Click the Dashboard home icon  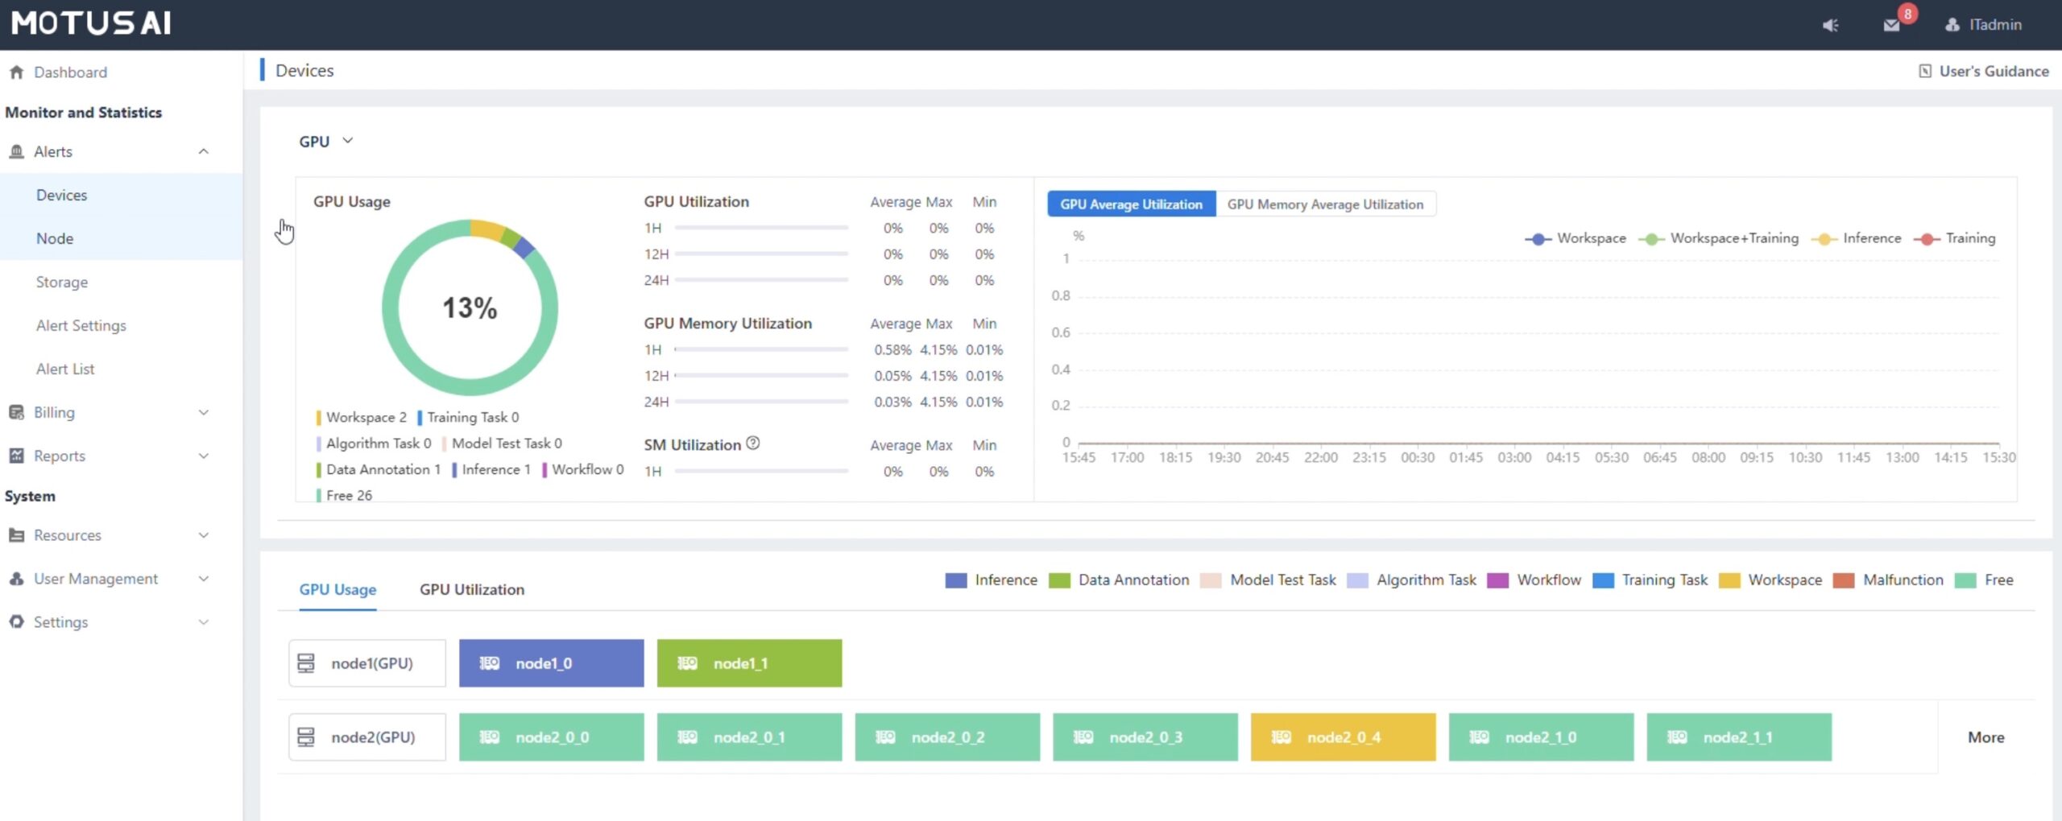16,72
